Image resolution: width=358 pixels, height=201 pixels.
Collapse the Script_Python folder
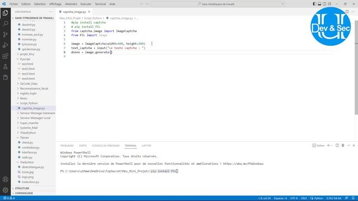[x=29, y=103]
